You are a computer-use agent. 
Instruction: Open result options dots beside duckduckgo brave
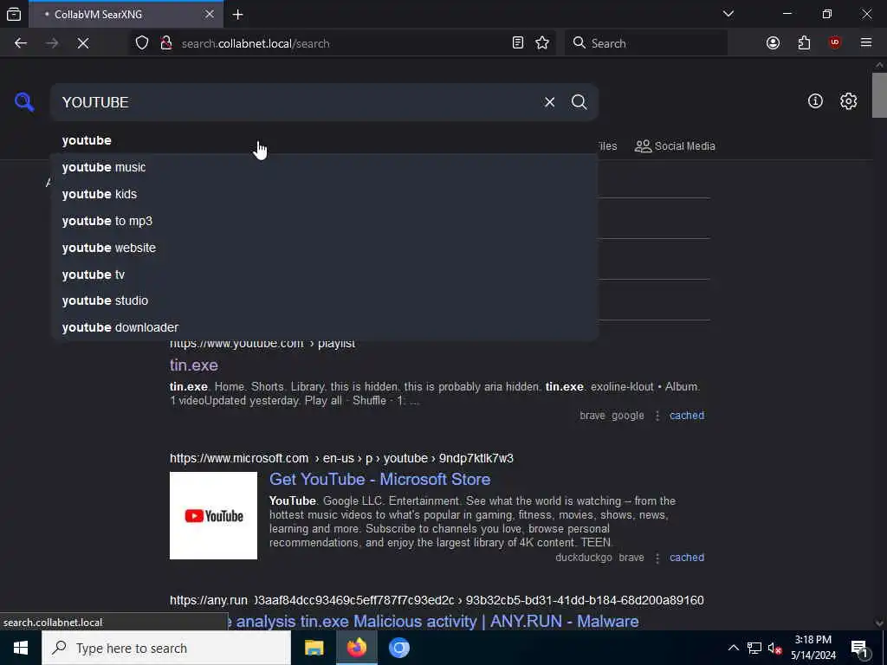657,558
